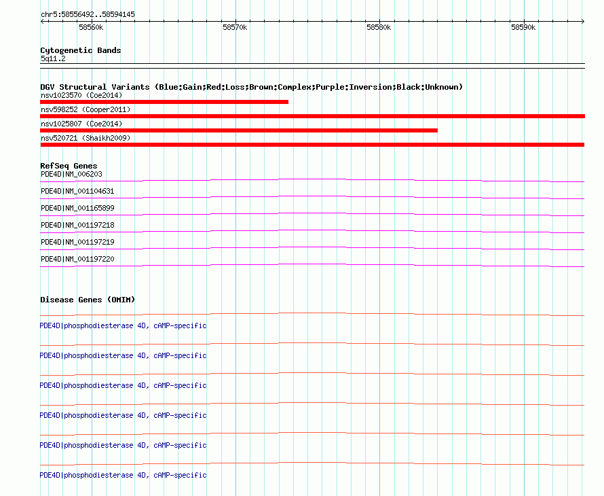Click the left arrowhead of the ruler
The image size is (604, 496).
(42, 21)
